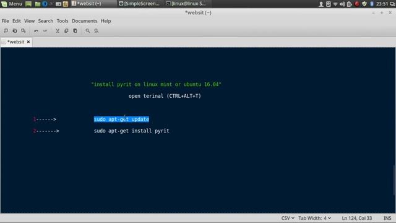Undo the last edit
Screen dimensions: 396x223
pyautogui.click(x=36, y=30)
